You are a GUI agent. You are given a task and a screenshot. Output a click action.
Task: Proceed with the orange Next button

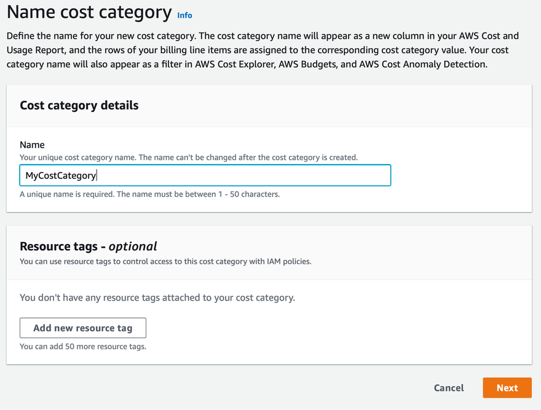coord(507,387)
